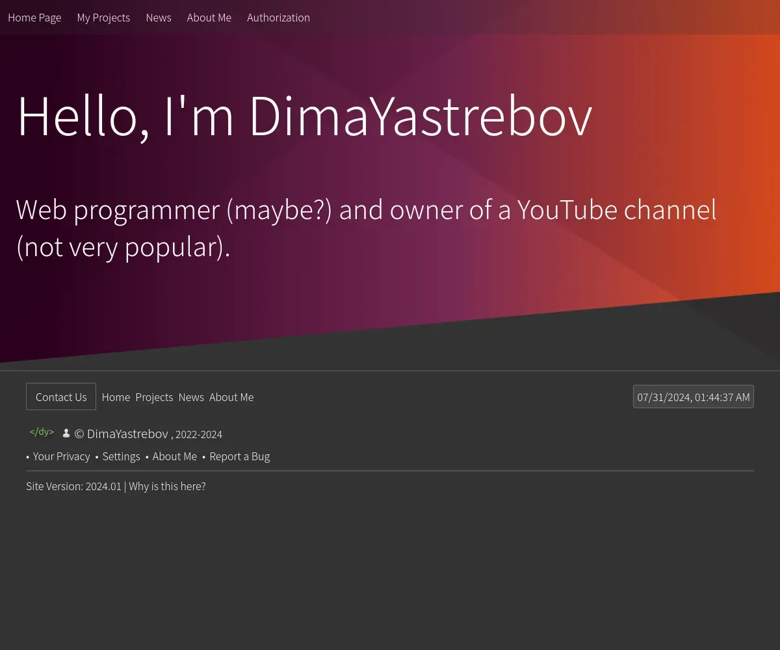
Task: Visit the footer News link
Action: pos(191,397)
